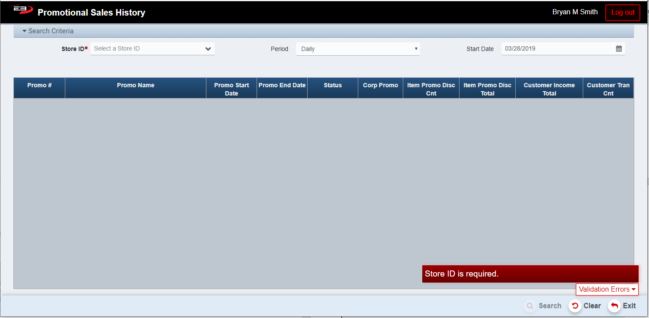Sort by Promo Name column header

[x=135, y=86]
